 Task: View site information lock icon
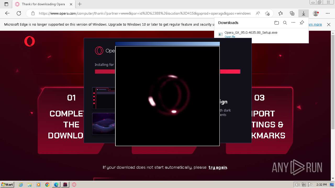pyautogui.click(x=33, y=13)
